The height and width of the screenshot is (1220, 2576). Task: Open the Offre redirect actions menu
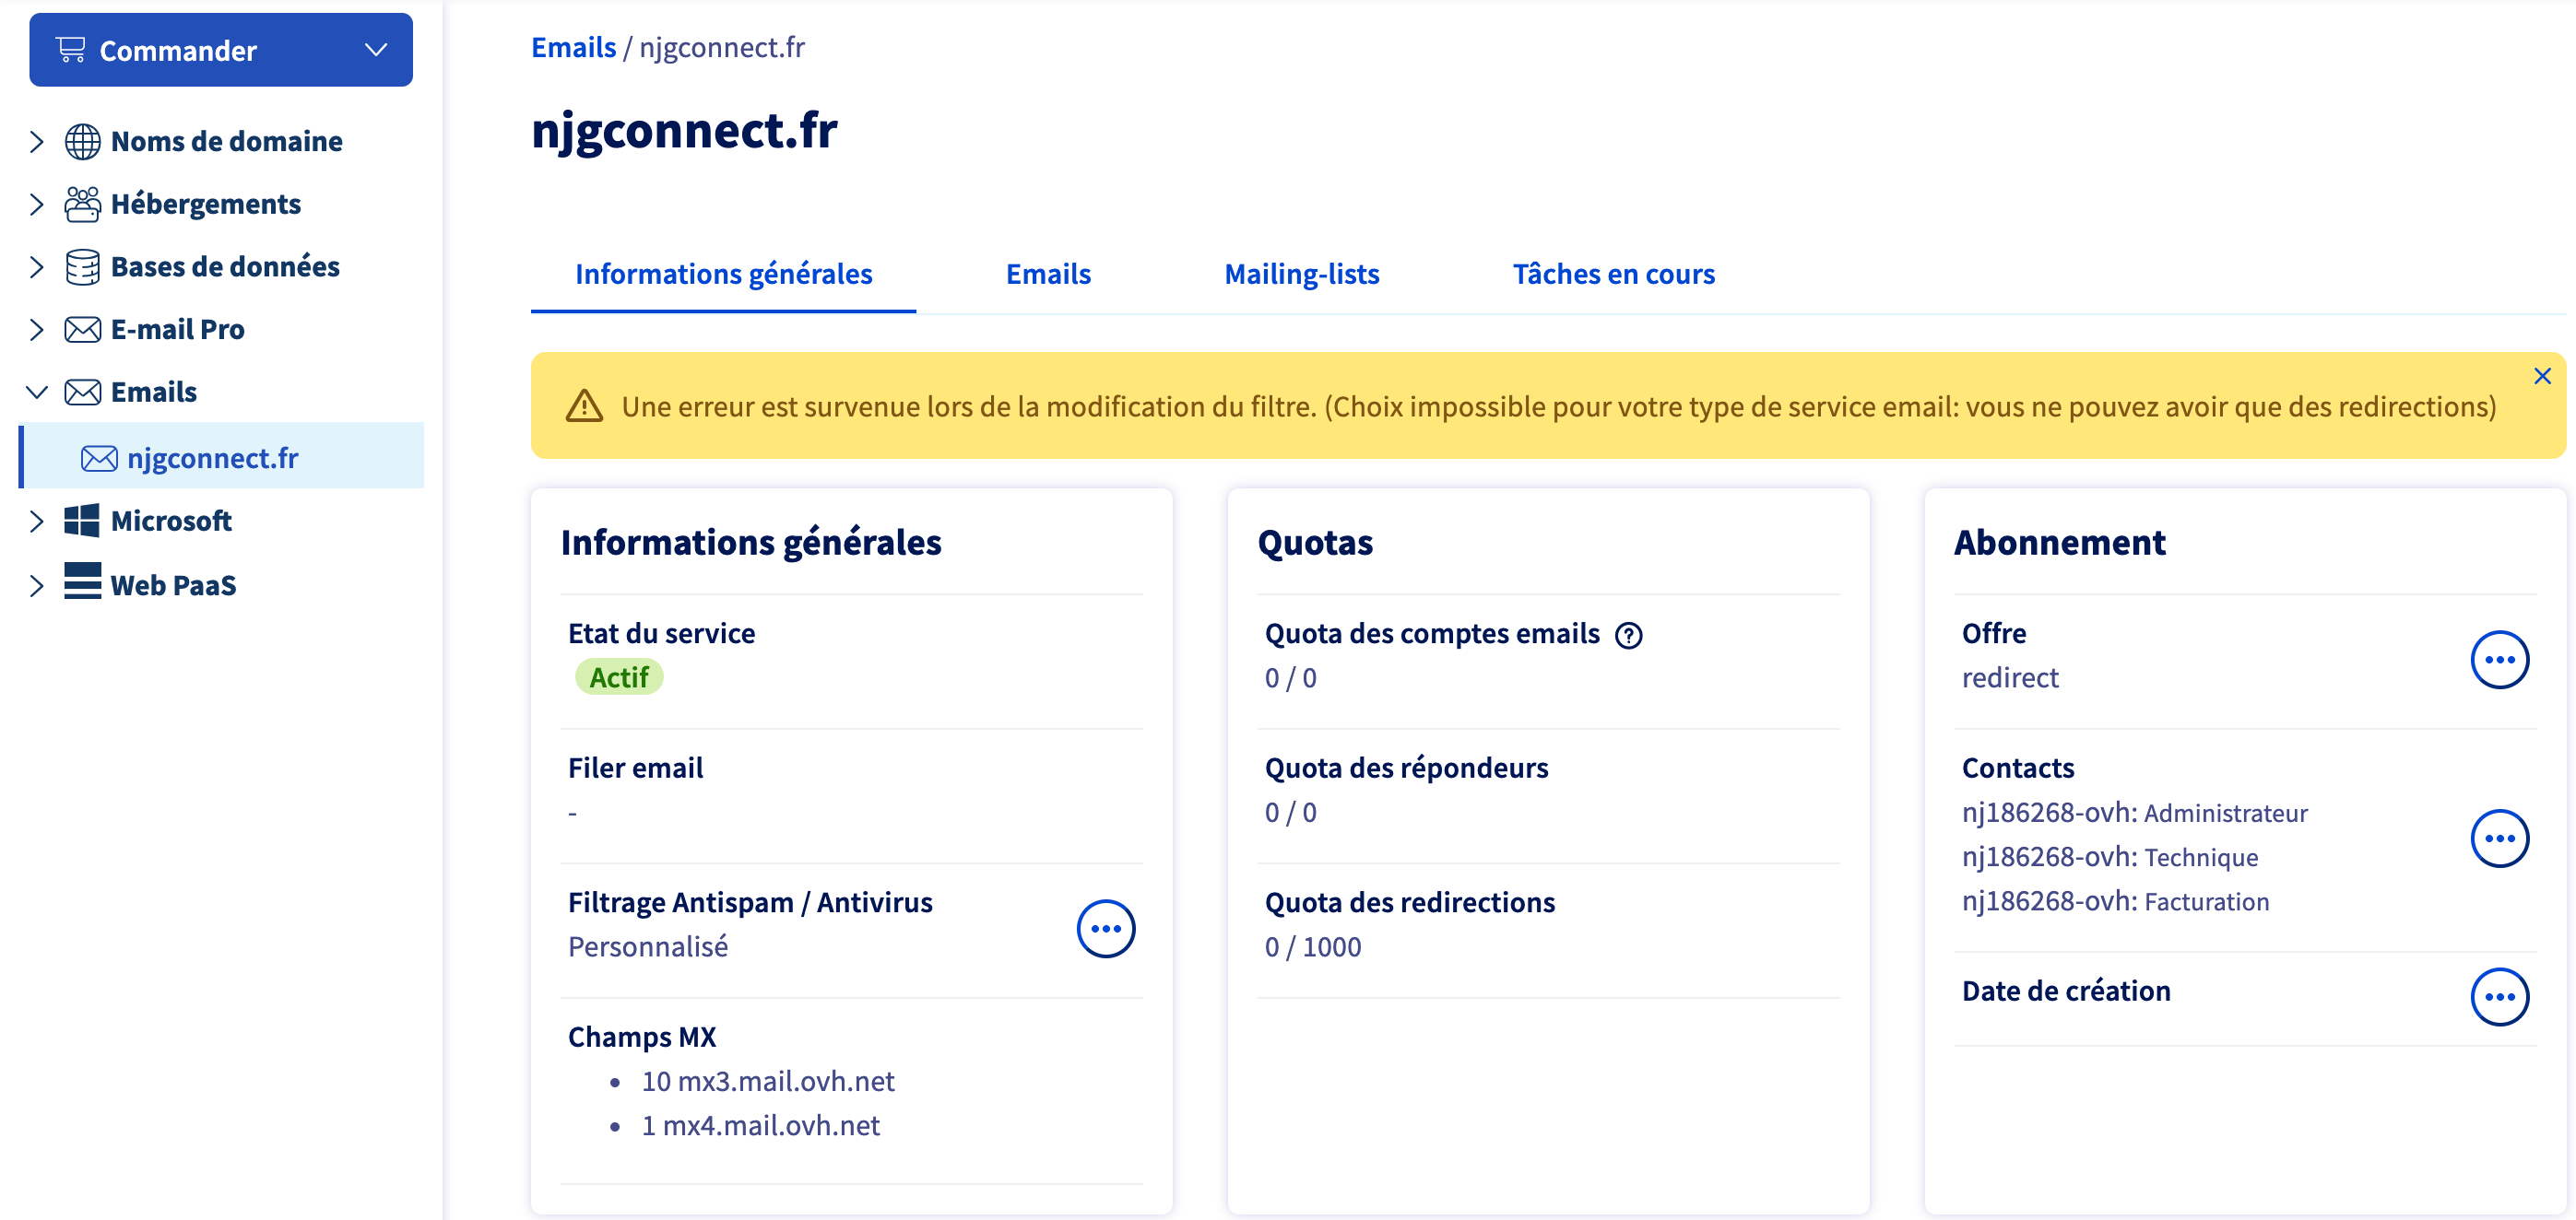coord(2498,660)
